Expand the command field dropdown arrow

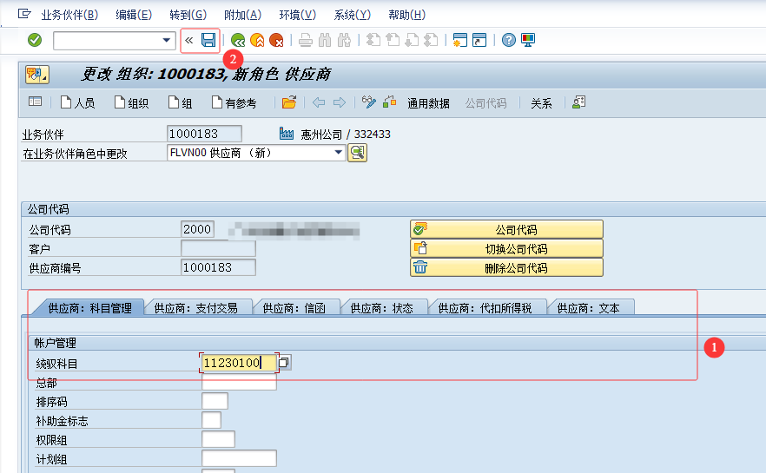click(x=168, y=41)
